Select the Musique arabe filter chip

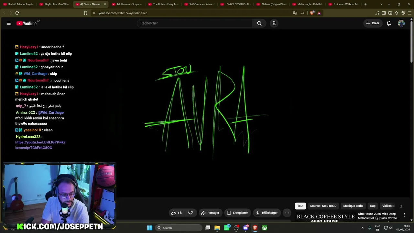click(x=353, y=206)
